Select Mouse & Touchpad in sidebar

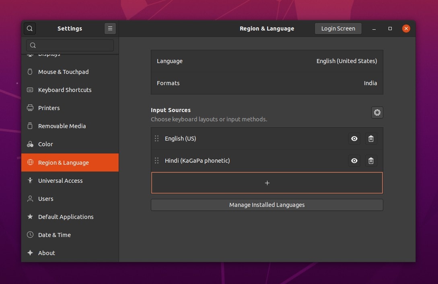point(63,72)
